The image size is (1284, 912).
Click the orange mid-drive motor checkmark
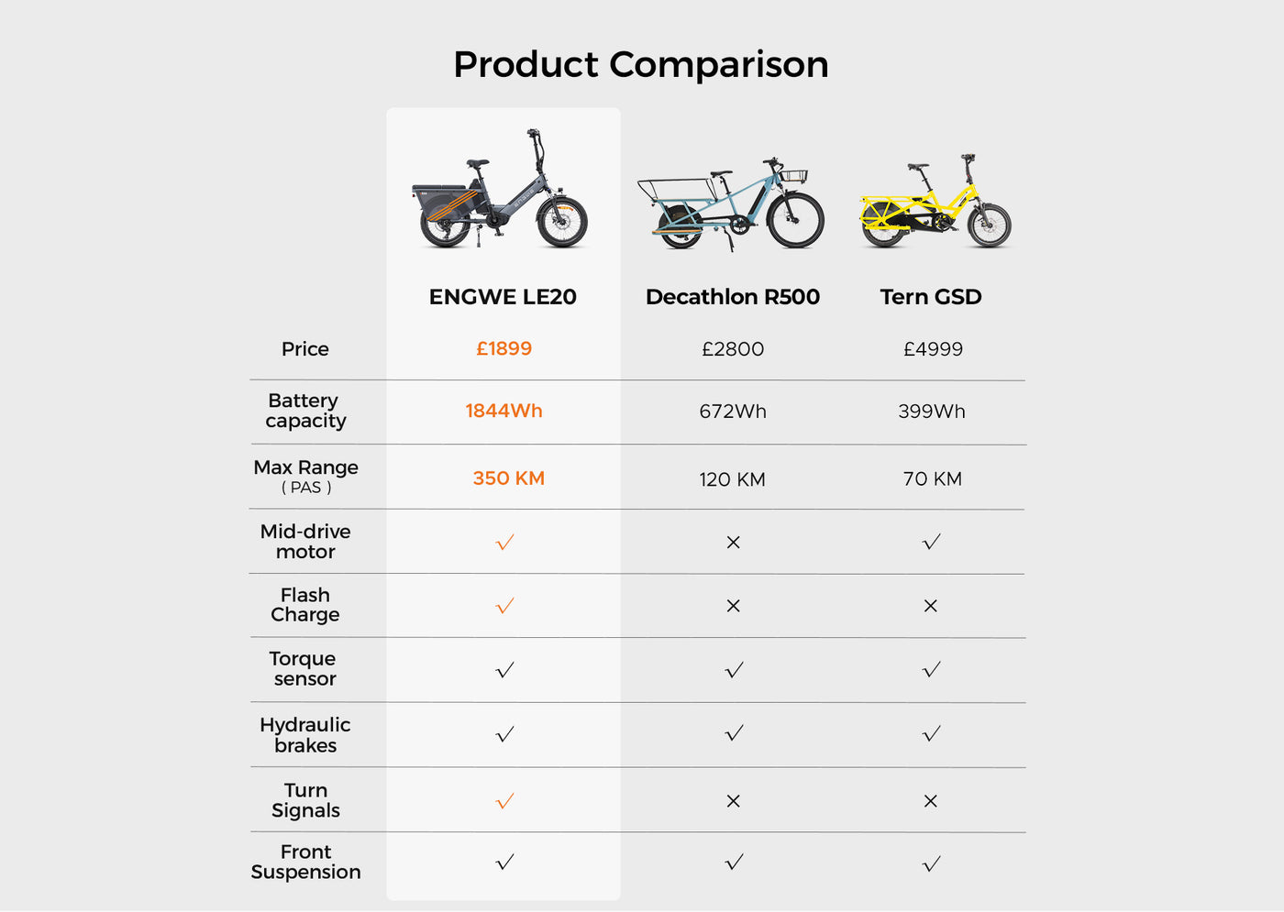click(504, 543)
